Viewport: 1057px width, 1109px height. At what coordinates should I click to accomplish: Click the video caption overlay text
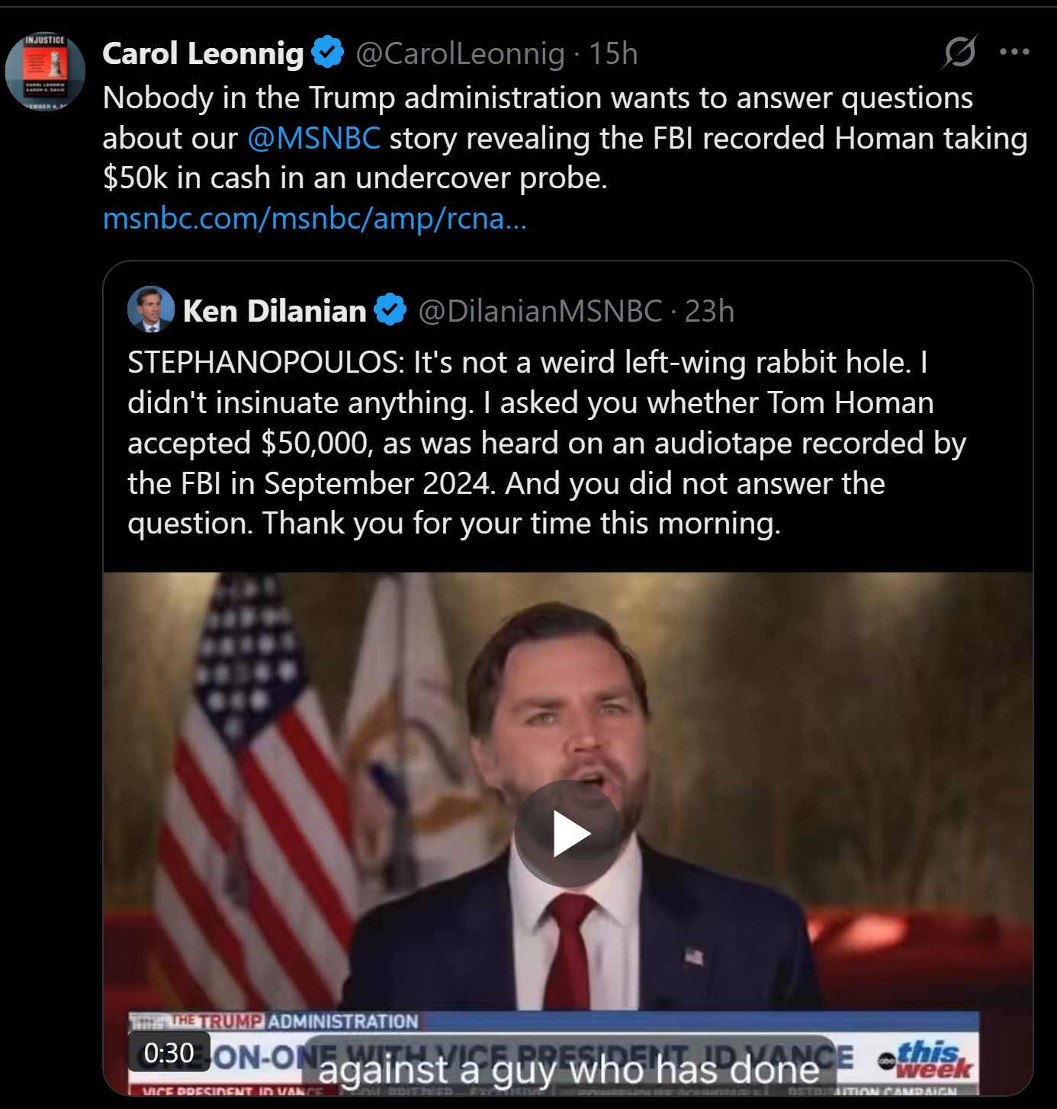pos(568,1070)
